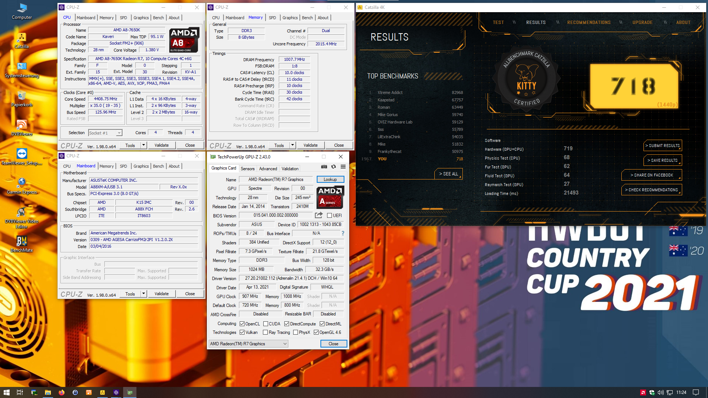This screenshot has height=398, width=708.
Task: Toggle Vulkan checkbox
Action: [242, 332]
